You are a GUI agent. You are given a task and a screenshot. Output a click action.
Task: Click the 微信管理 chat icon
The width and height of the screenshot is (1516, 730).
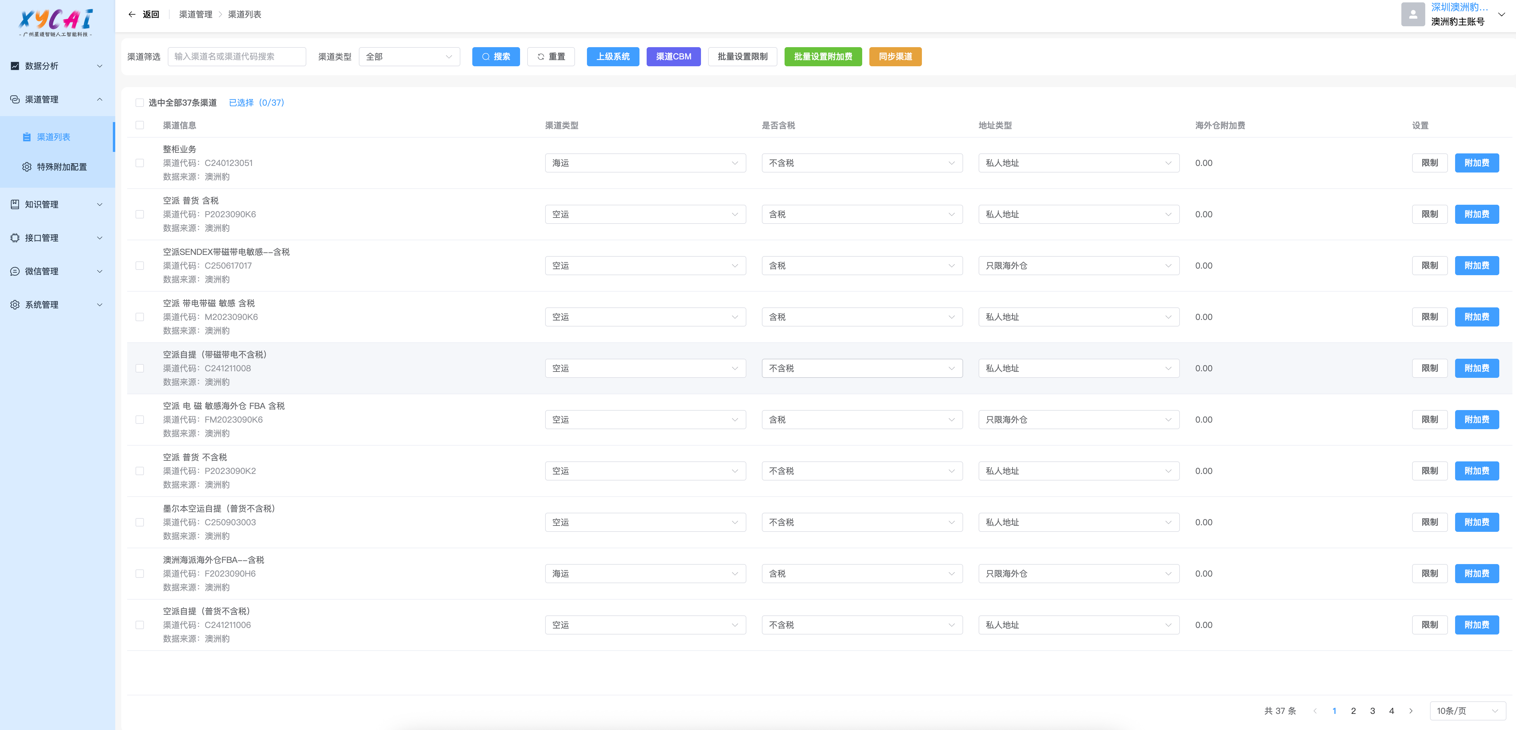15,271
